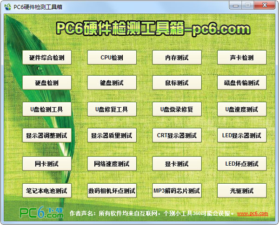Open LED坏点测试 dead pixel test
The width and height of the screenshot is (279, 225).
242,164
